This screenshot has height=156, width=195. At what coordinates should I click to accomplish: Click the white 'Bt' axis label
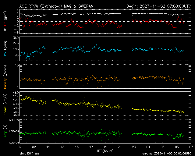[x=5, y=29]
